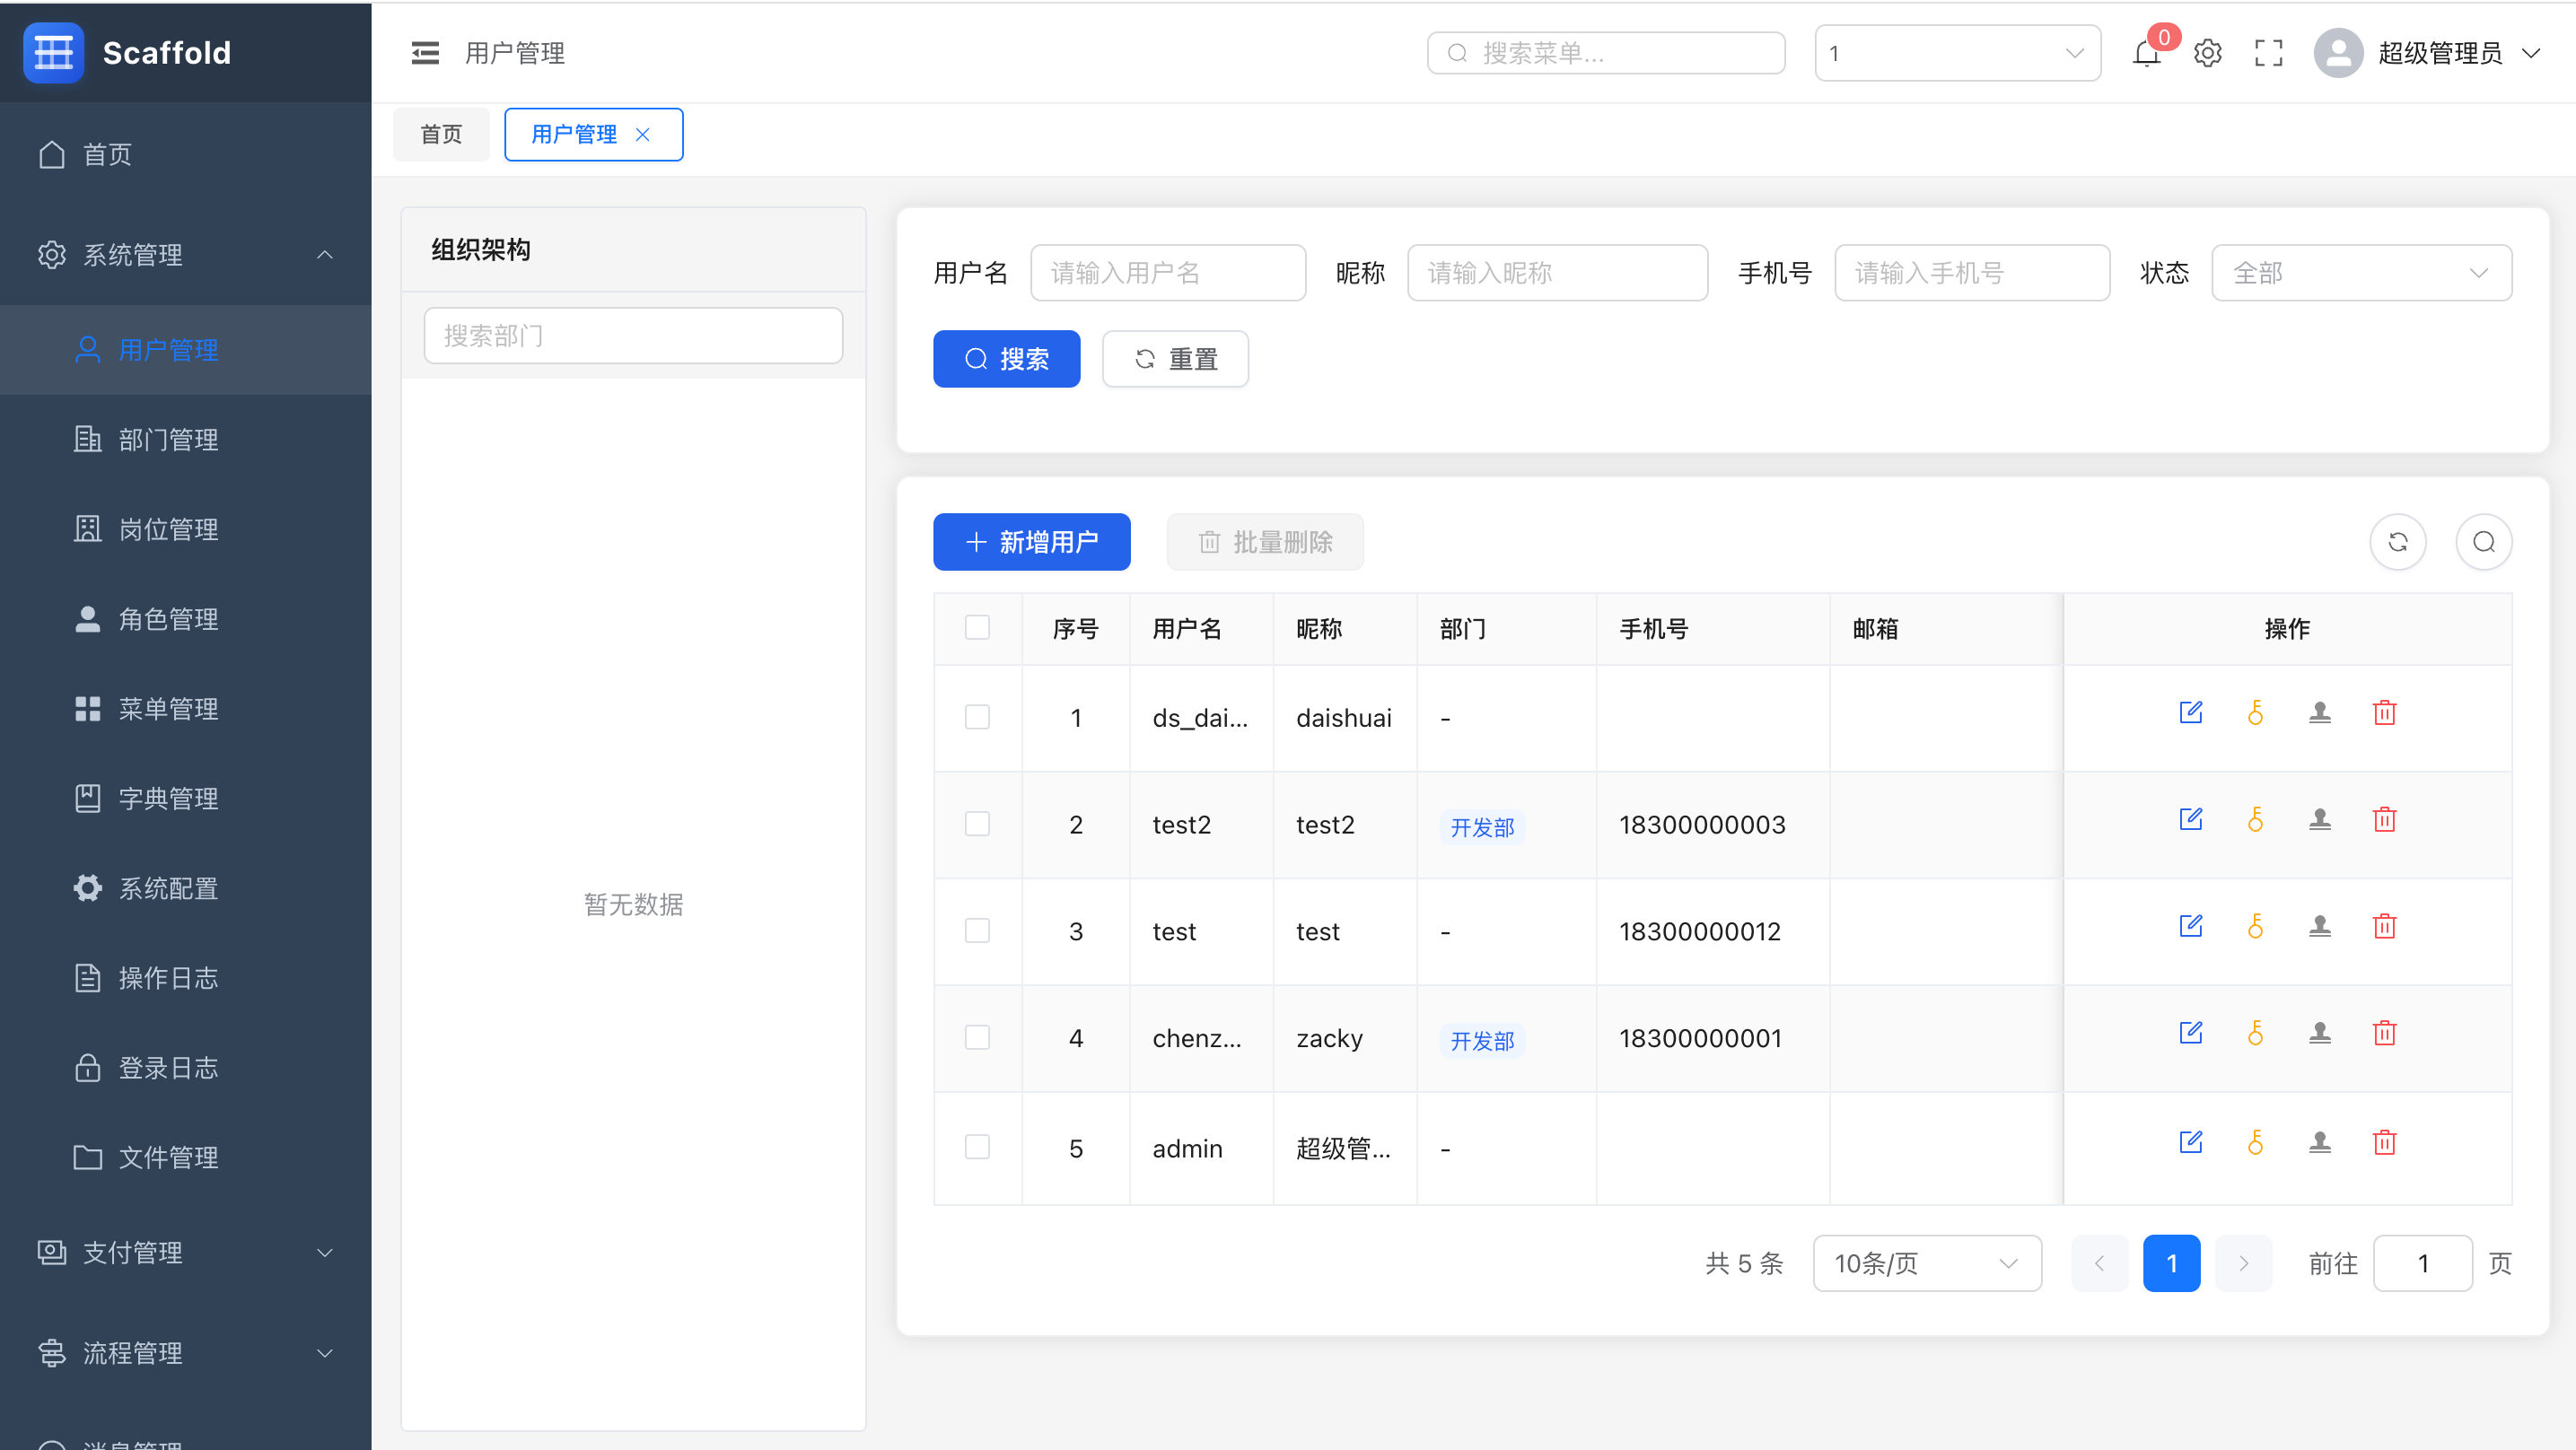The image size is (2576, 1450).
Task: Refresh the user table with circular icon
Action: pos(2398,542)
